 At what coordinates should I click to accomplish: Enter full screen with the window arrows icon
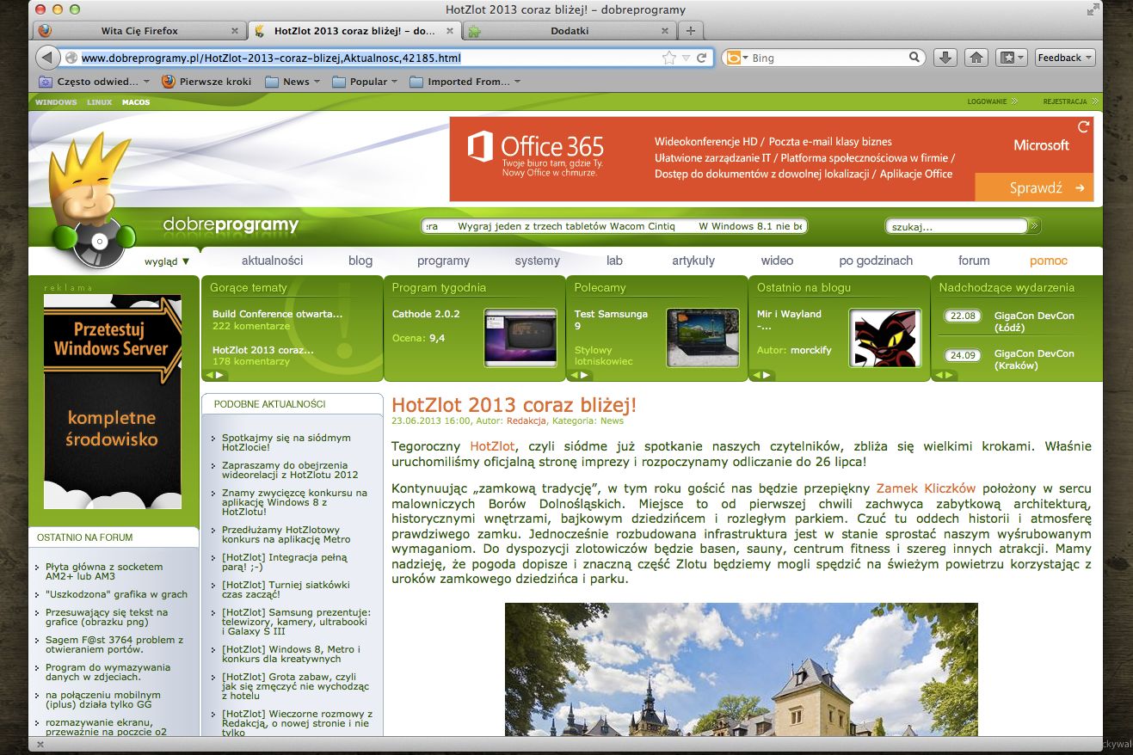pos(1093,9)
